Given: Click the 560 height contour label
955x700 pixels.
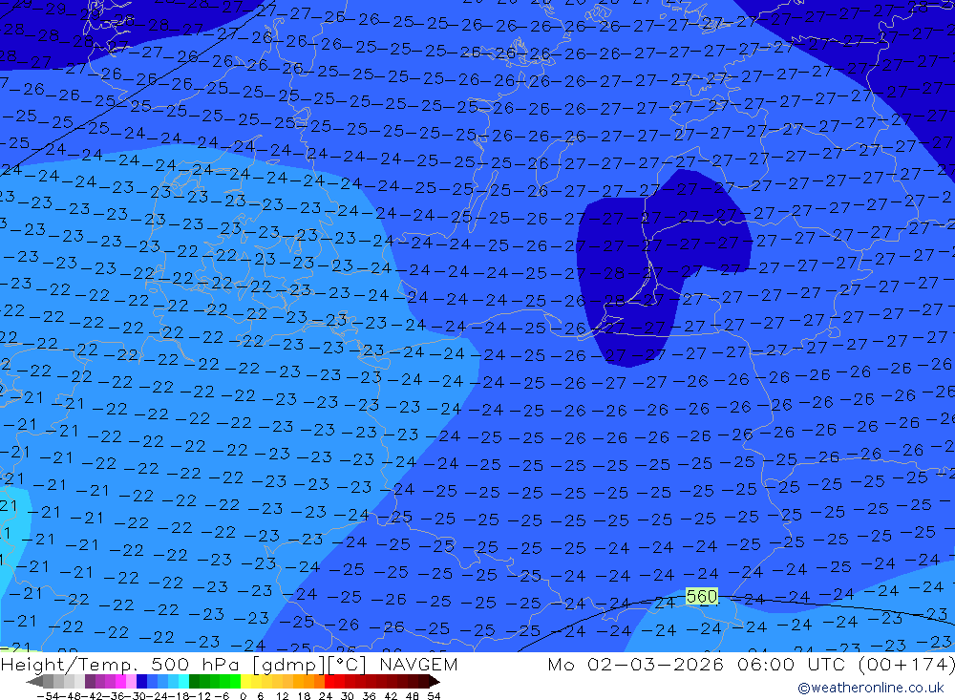Looking at the screenshot, I should pos(702,596).
